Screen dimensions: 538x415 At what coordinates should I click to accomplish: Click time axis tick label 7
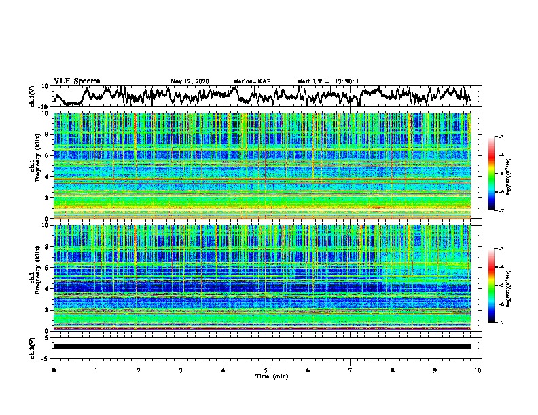(x=351, y=370)
